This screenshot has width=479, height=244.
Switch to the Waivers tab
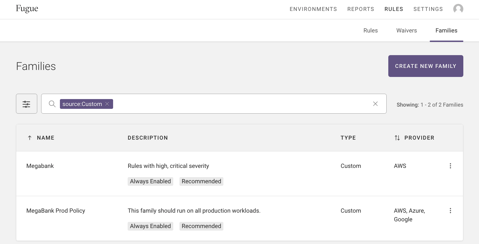[406, 30]
